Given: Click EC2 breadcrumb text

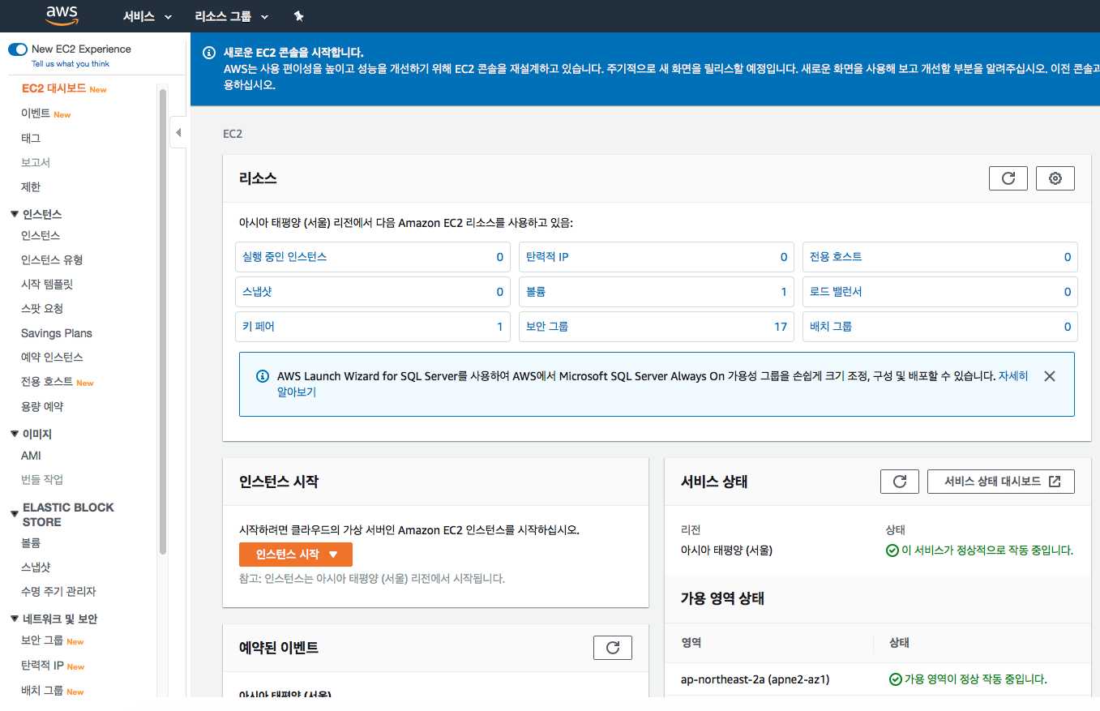Looking at the screenshot, I should [x=233, y=134].
